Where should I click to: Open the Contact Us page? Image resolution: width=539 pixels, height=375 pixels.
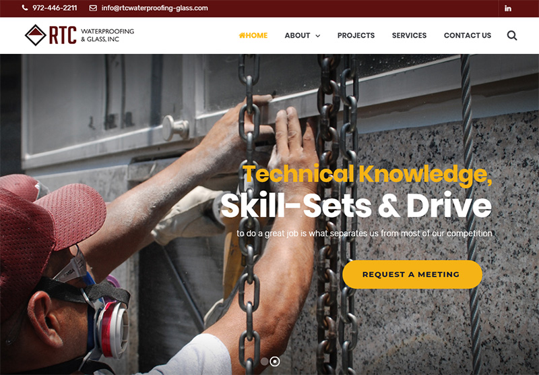coord(467,36)
